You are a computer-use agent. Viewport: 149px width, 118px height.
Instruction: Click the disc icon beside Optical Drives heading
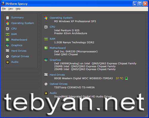pos(46,84)
